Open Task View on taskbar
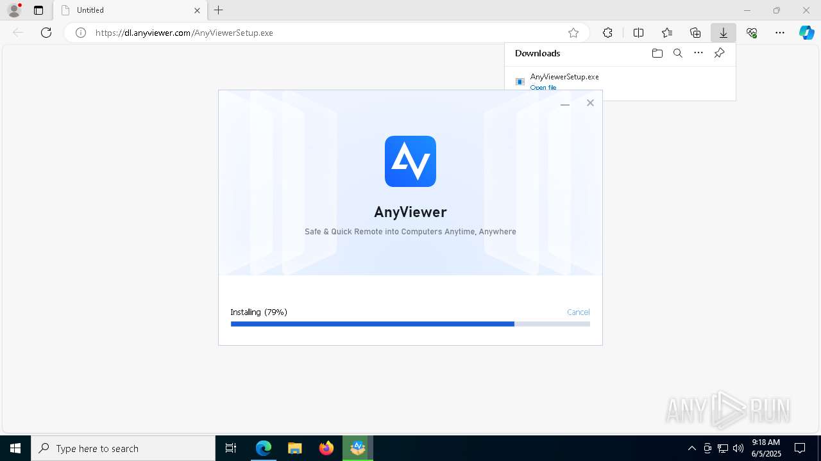This screenshot has width=821, height=461. (x=231, y=448)
